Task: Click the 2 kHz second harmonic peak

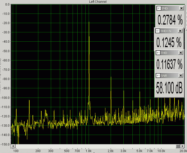Action: (x=111, y=77)
